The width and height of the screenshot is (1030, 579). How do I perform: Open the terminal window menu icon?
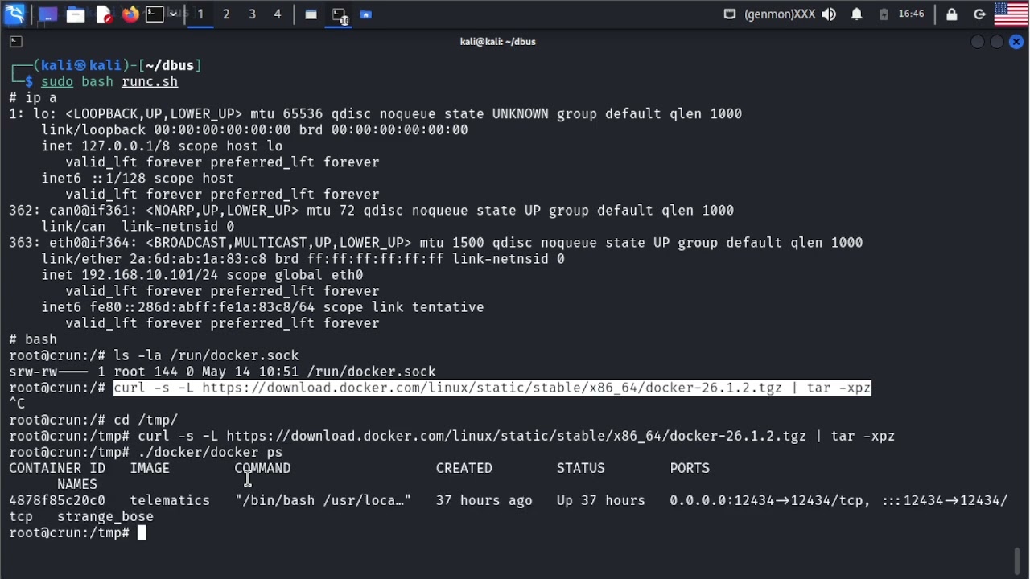pyautogui.click(x=16, y=41)
